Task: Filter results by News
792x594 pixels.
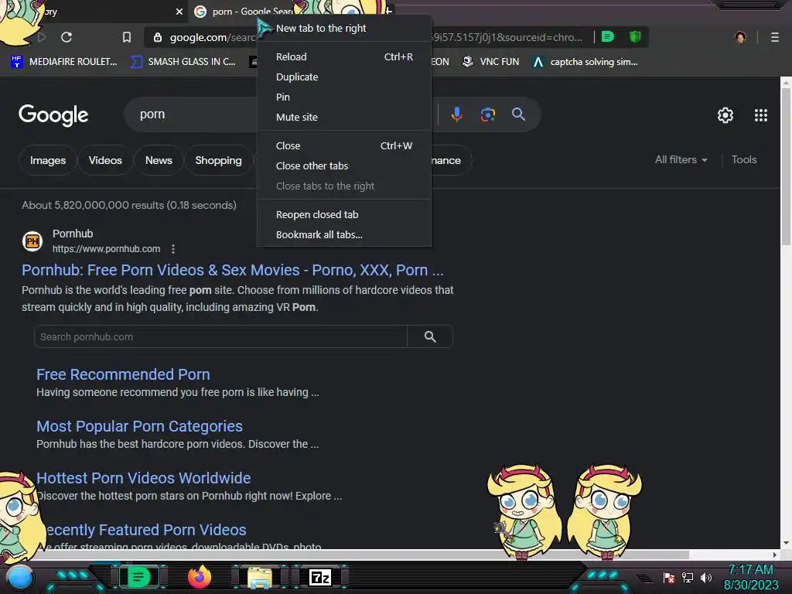Action: 159,160
